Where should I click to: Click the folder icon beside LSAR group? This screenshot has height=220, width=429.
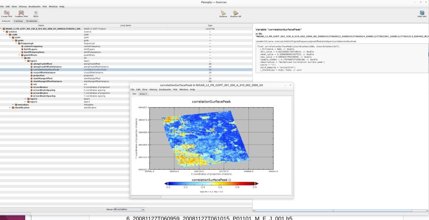coord(10,35)
